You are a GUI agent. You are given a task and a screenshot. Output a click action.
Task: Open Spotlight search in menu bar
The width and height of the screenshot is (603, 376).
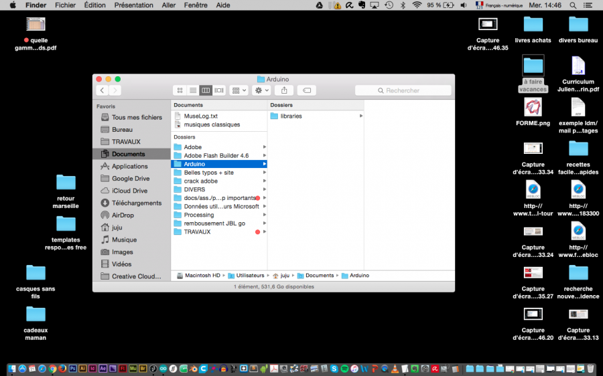[573, 5]
